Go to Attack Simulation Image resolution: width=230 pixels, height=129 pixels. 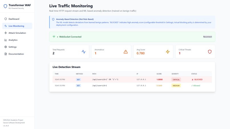tap(17, 33)
